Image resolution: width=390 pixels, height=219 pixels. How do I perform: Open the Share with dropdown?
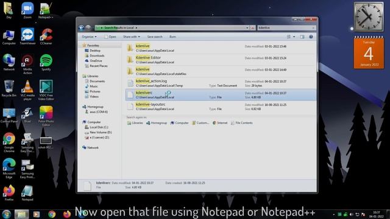tap(132, 36)
